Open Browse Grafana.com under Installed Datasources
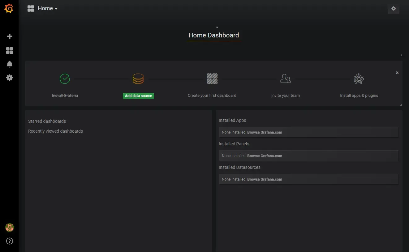Screen dimensions: 409x252 265,179
